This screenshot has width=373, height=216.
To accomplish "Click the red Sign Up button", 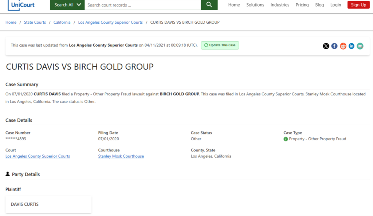I will (x=358, y=5).
